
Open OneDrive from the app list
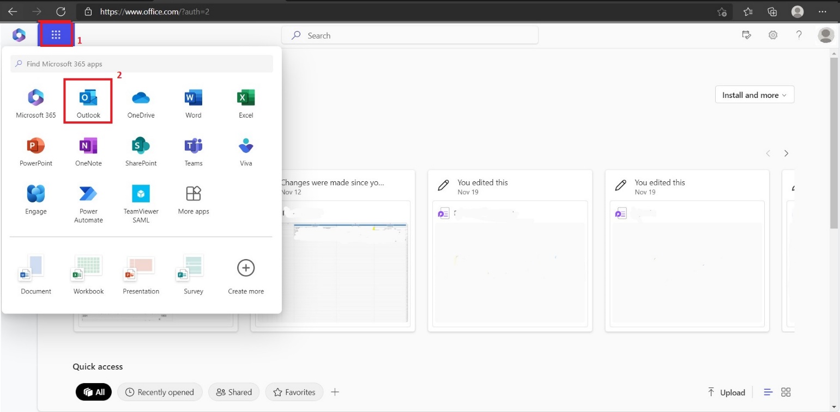(x=141, y=104)
